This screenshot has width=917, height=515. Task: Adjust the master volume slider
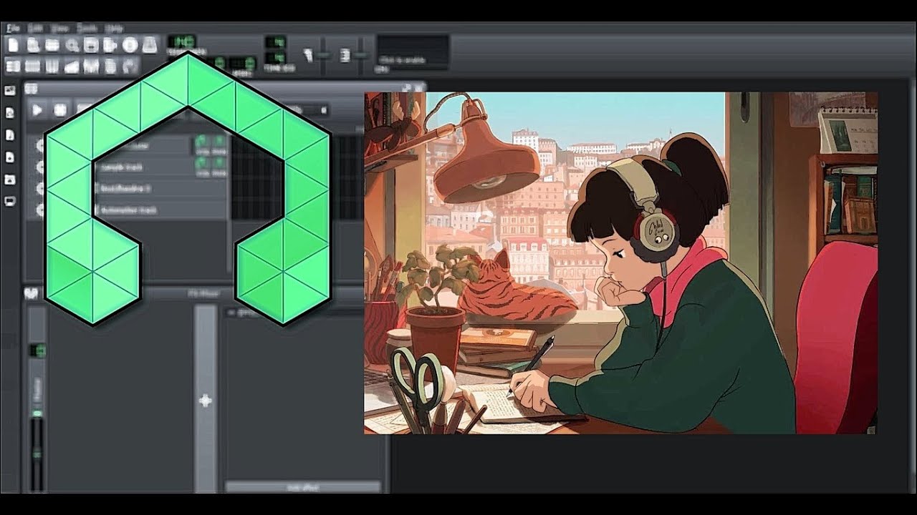point(324,54)
